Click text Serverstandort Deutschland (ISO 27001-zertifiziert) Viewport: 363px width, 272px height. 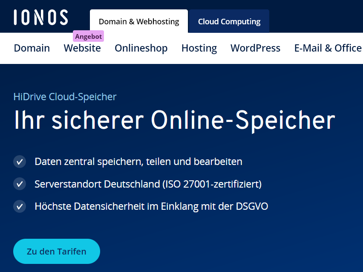click(148, 184)
